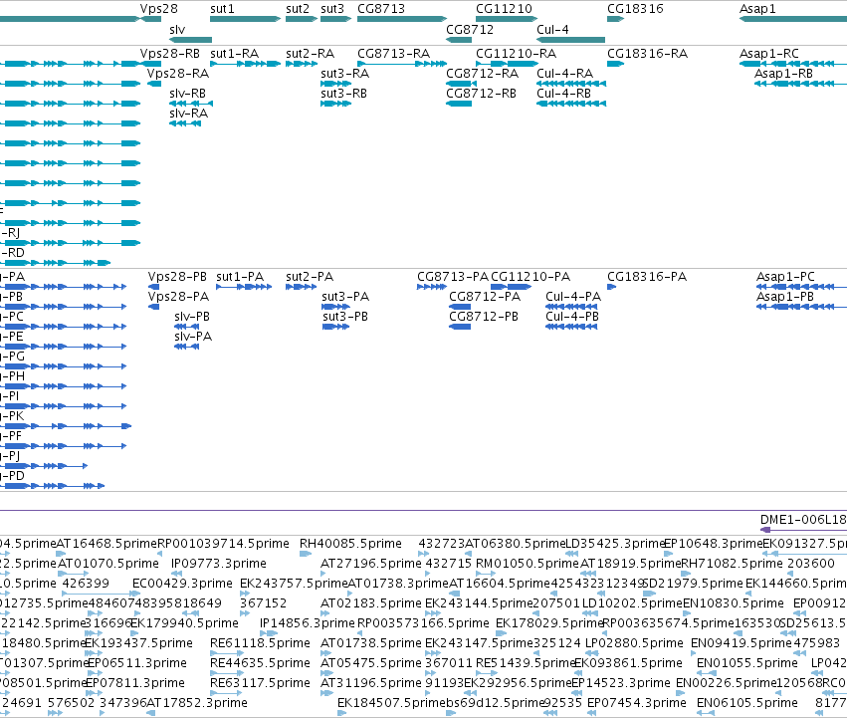Click transcript label slv-RB
Image resolution: width=847 pixels, height=718 pixels.
(187, 94)
